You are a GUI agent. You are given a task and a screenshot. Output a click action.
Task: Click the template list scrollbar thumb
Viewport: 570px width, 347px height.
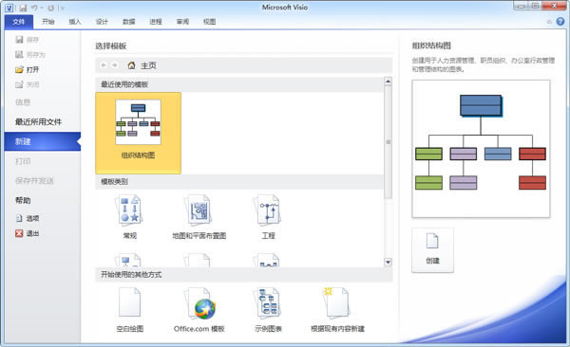click(x=388, y=142)
